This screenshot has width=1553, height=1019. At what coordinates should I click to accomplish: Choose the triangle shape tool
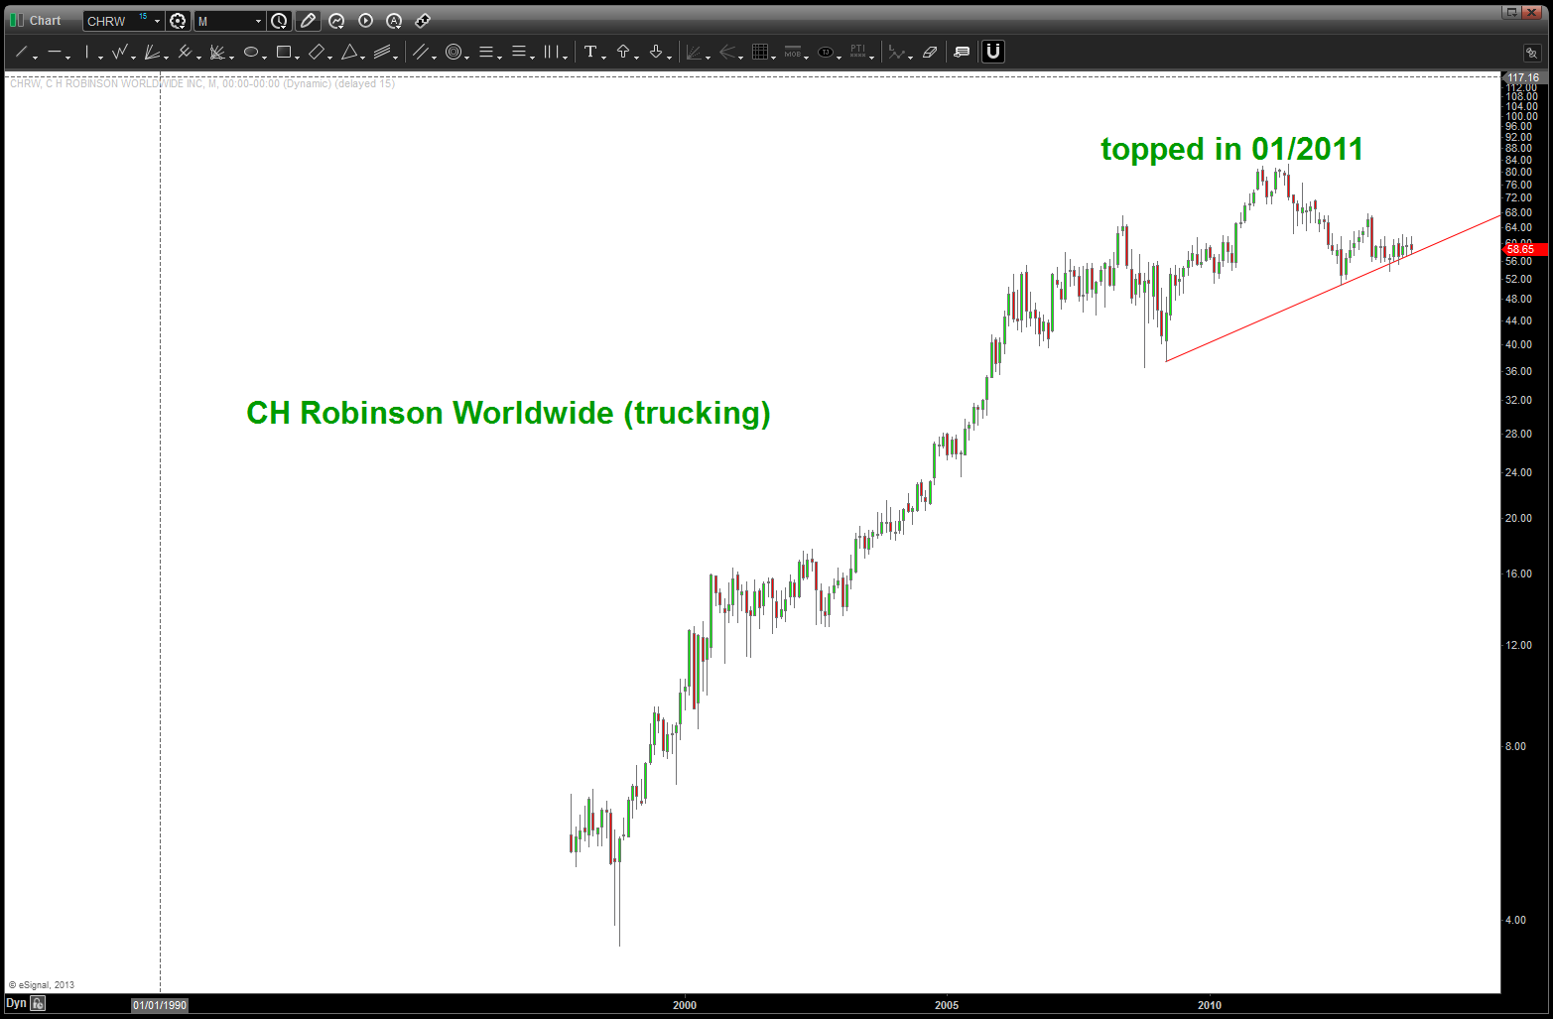pos(349,52)
